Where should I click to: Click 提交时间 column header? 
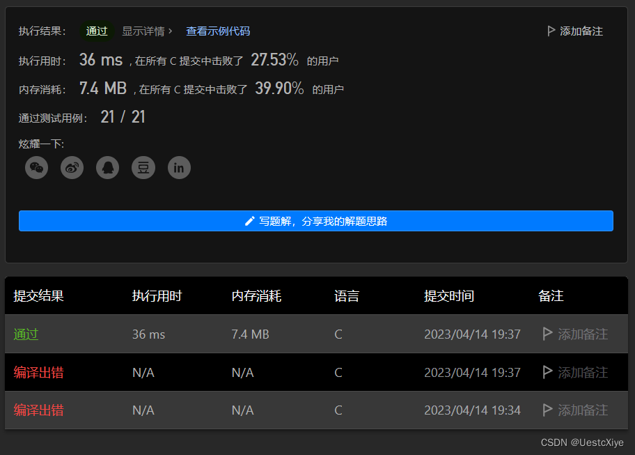point(449,295)
